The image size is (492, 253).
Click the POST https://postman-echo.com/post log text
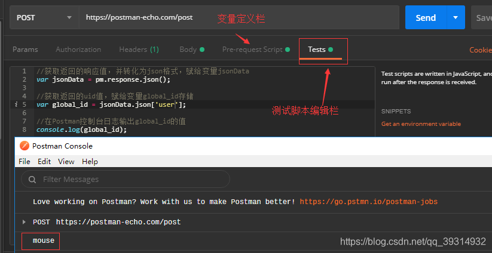click(106, 223)
